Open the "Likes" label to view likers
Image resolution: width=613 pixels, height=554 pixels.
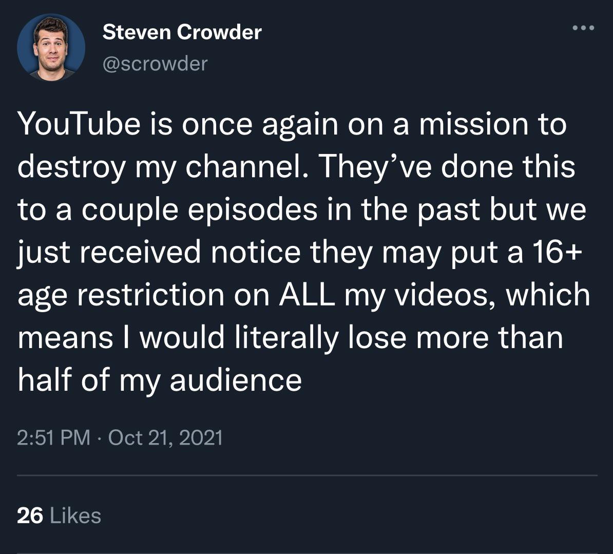tap(76, 515)
